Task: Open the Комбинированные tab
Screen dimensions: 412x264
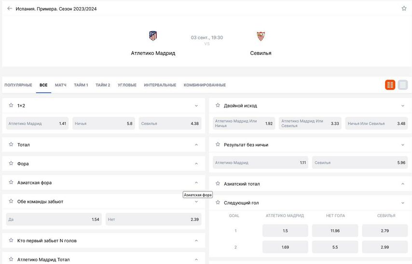Action: [x=205, y=85]
